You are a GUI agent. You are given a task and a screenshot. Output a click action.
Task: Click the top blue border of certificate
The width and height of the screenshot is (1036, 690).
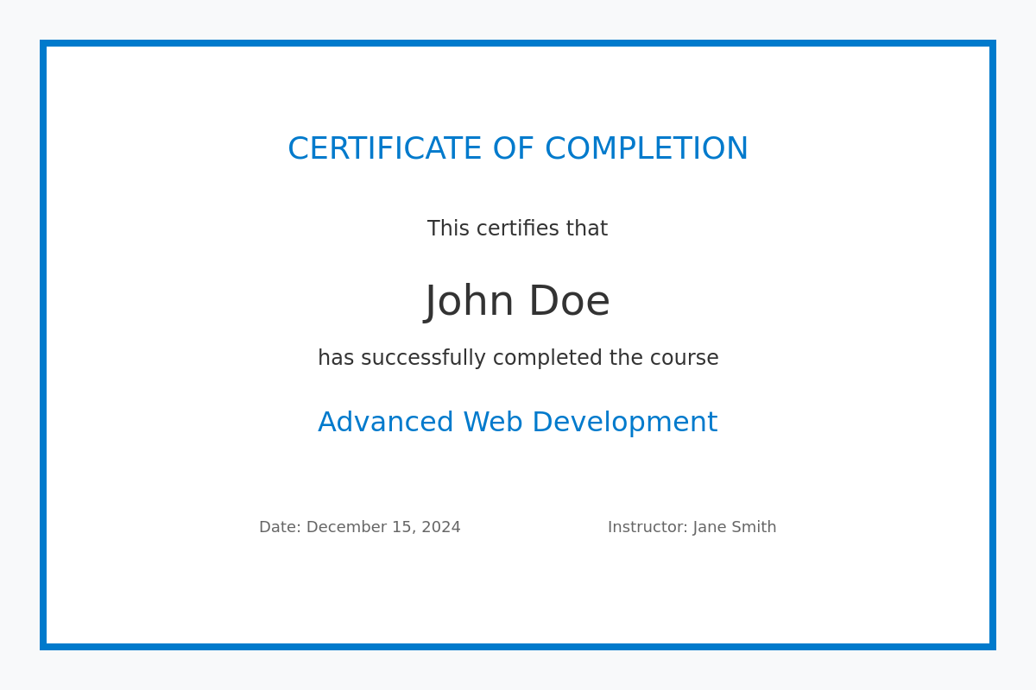coord(518,43)
